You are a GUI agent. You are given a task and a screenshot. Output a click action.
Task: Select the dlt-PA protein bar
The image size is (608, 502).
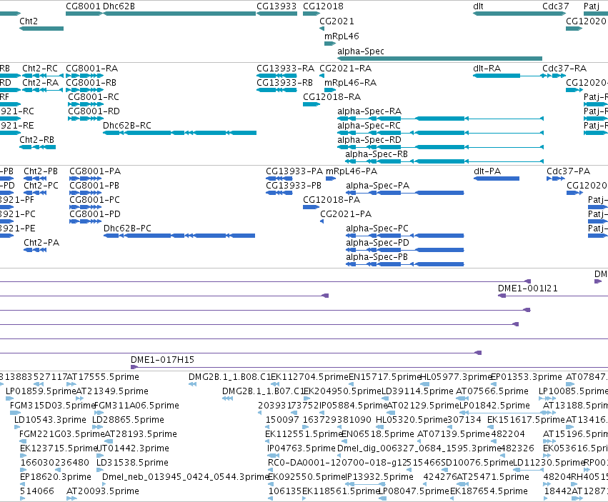click(x=497, y=179)
